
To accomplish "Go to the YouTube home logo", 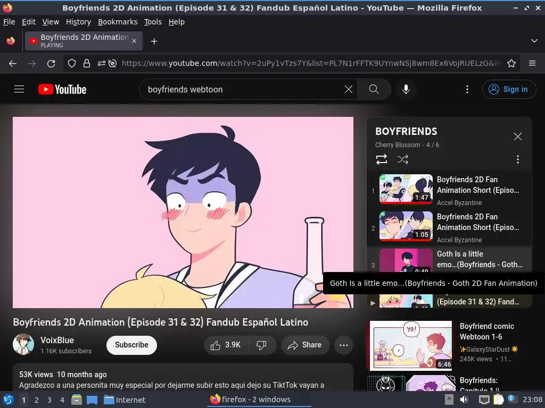I will (x=62, y=89).
